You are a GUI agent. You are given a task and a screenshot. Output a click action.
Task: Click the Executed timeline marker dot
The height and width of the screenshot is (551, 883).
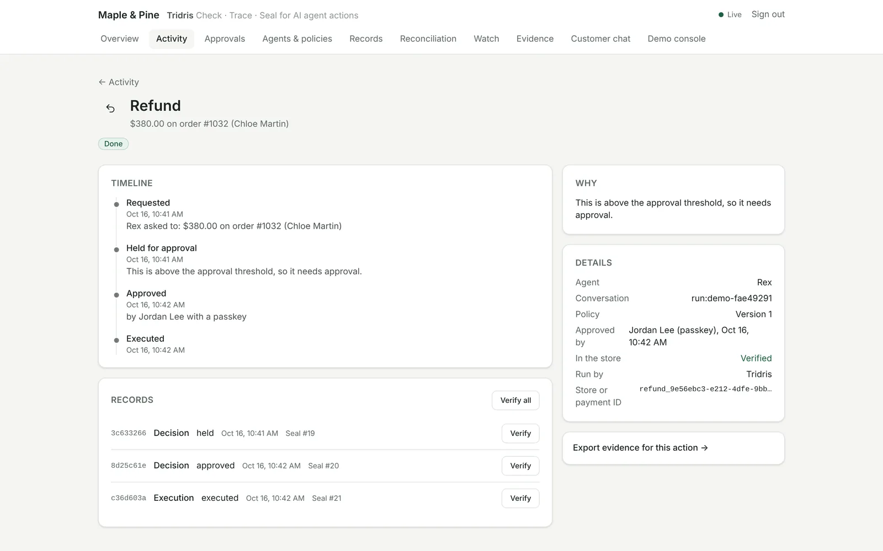pyautogui.click(x=116, y=340)
